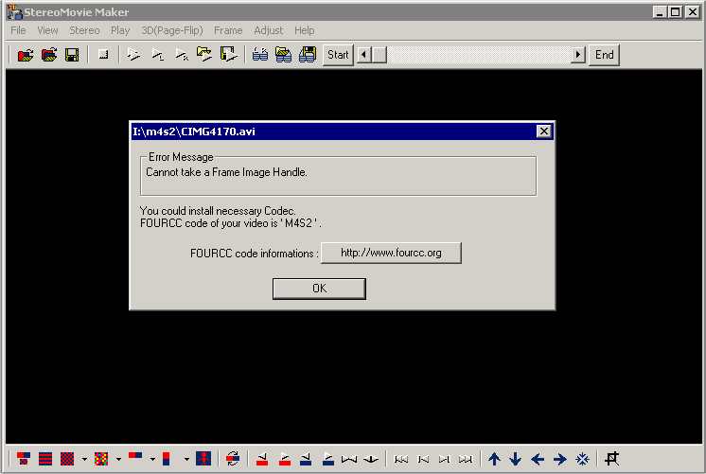Click first blue-bar left-flag icon
The image size is (706, 474).
pos(306,459)
